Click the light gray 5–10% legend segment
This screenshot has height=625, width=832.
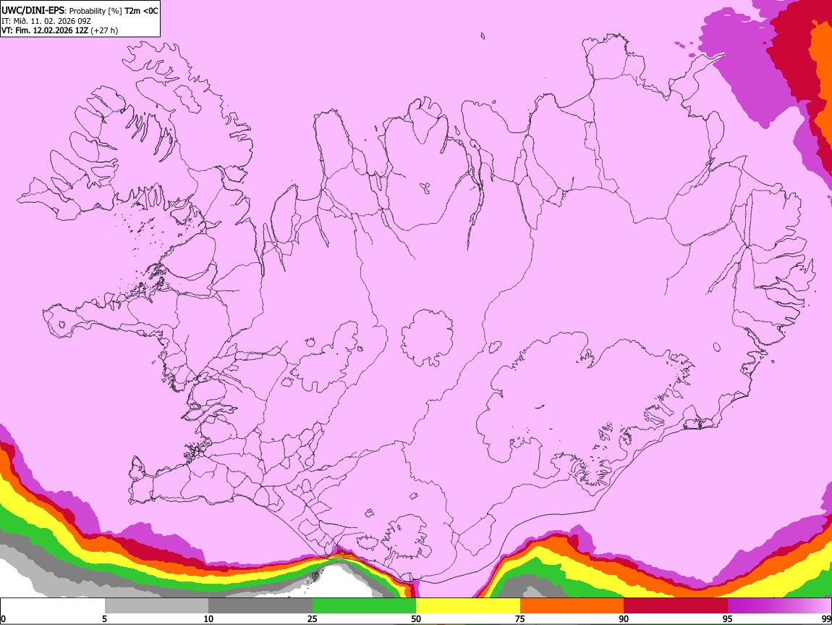click(x=156, y=605)
